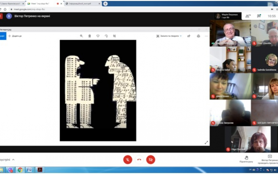Screen dimensions: 278x174
Task: Click the raise hand 'Підняти руку' button
Action: (246, 159)
